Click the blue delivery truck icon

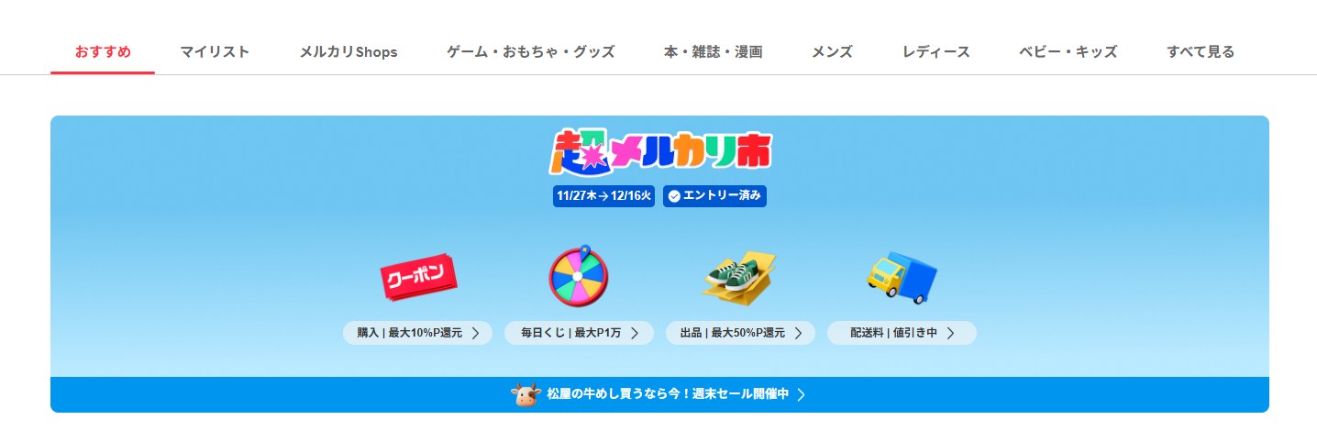(x=902, y=276)
